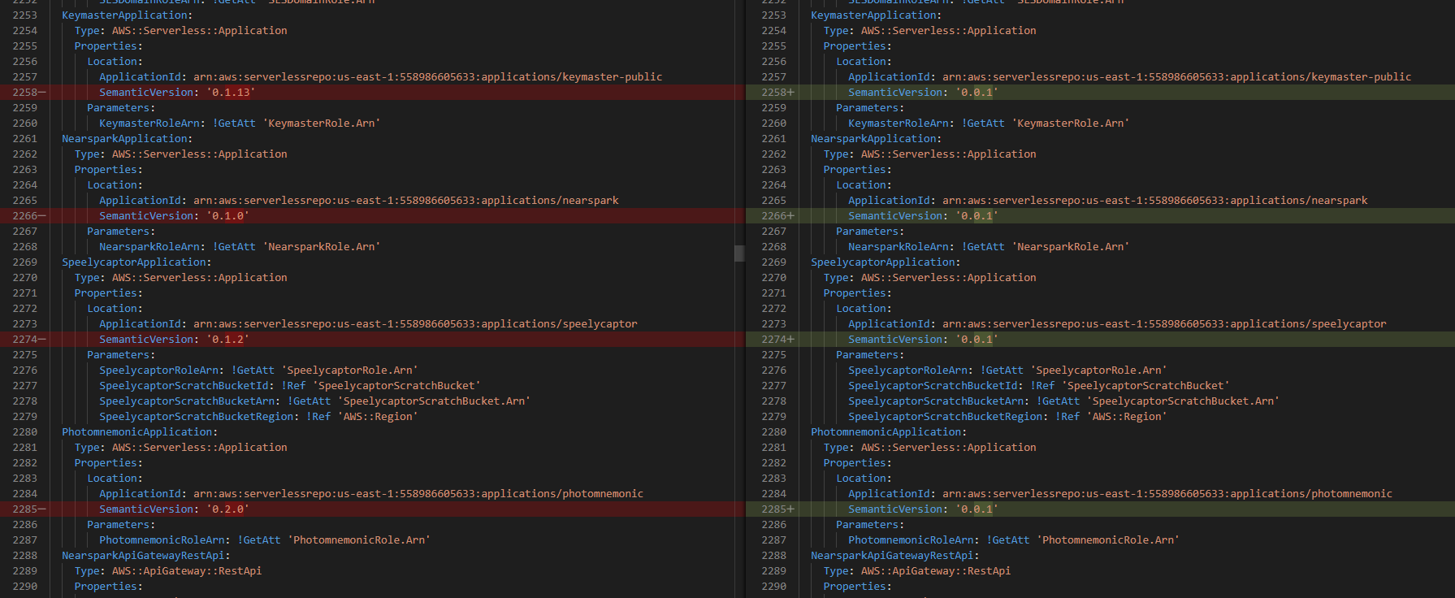Click 'NearsparkRole.Arn' value in the right pane
The image size is (1455, 598).
(1070, 247)
